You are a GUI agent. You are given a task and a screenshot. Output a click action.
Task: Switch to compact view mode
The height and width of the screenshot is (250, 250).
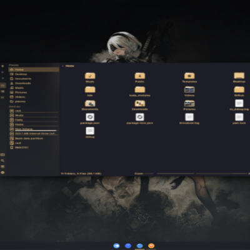click(2, 91)
